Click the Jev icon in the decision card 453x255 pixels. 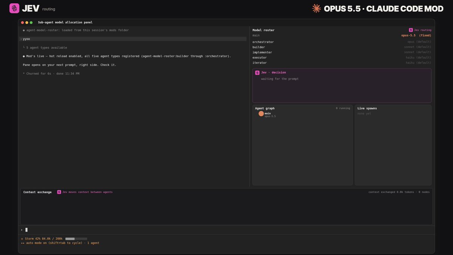point(257,73)
